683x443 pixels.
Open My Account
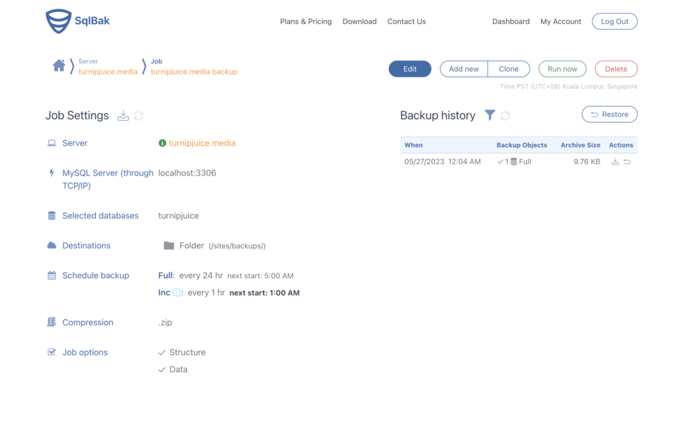pyautogui.click(x=561, y=21)
